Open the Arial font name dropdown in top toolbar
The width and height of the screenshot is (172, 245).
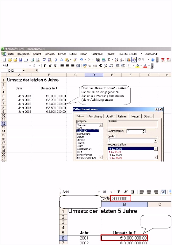pyautogui.click(x=30, y=66)
